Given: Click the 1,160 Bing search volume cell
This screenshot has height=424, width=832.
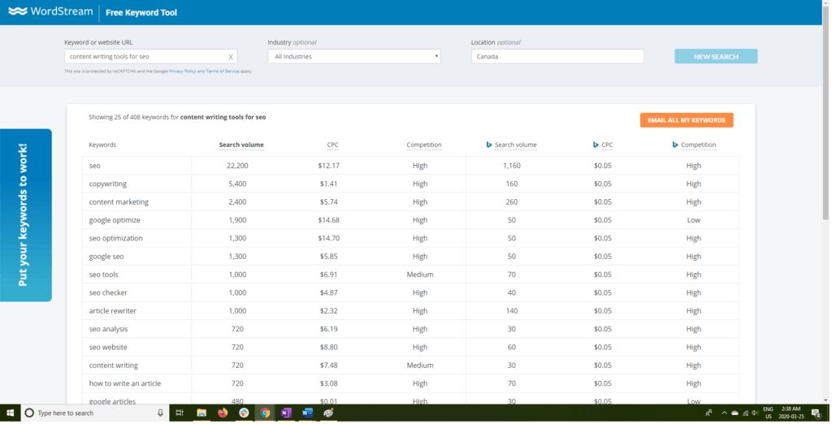Looking at the screenshot, I should (513, 166).
